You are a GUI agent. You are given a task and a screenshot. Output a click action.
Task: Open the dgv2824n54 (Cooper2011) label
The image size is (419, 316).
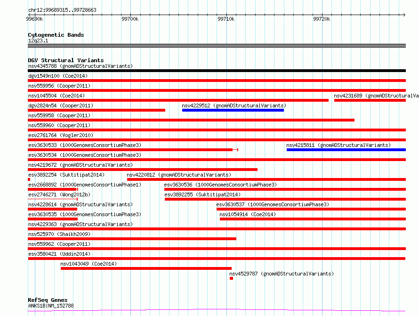point(61,105)
